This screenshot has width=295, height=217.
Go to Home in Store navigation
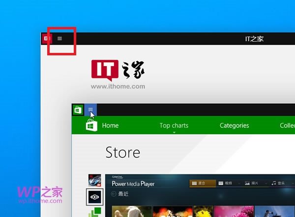coord(110,125)
